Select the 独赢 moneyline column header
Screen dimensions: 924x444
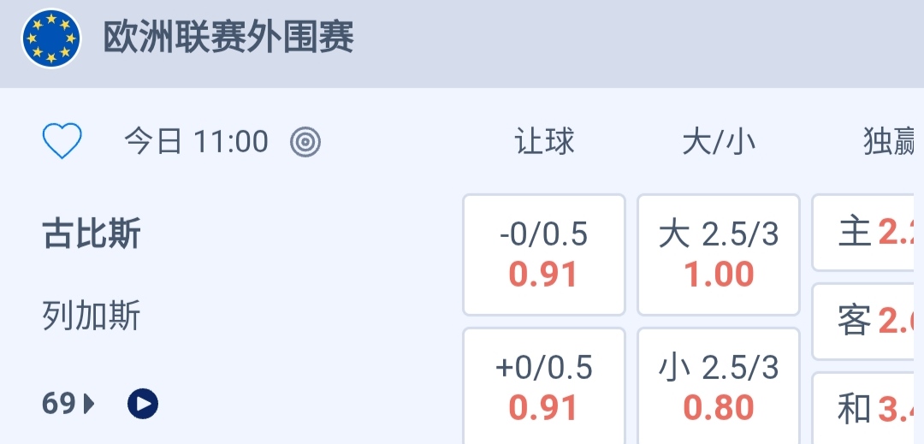point(890,142)
